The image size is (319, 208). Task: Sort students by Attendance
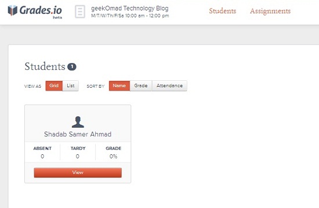click(x=169, y=86)
